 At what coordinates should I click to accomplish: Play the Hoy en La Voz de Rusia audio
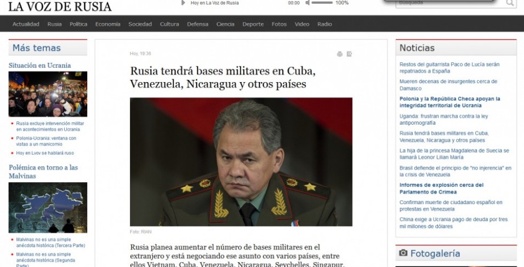click(183, 3)
